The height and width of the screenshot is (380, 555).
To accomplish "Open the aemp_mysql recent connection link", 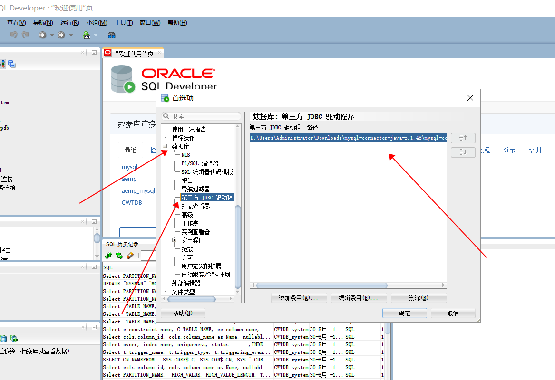I will tap(138, 191).
